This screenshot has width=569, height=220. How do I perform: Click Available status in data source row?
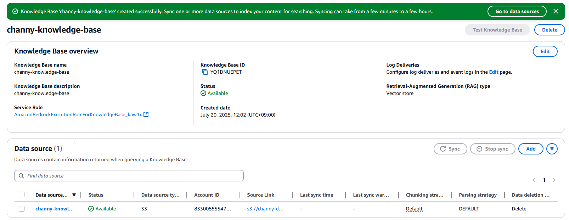pos(102,209)
